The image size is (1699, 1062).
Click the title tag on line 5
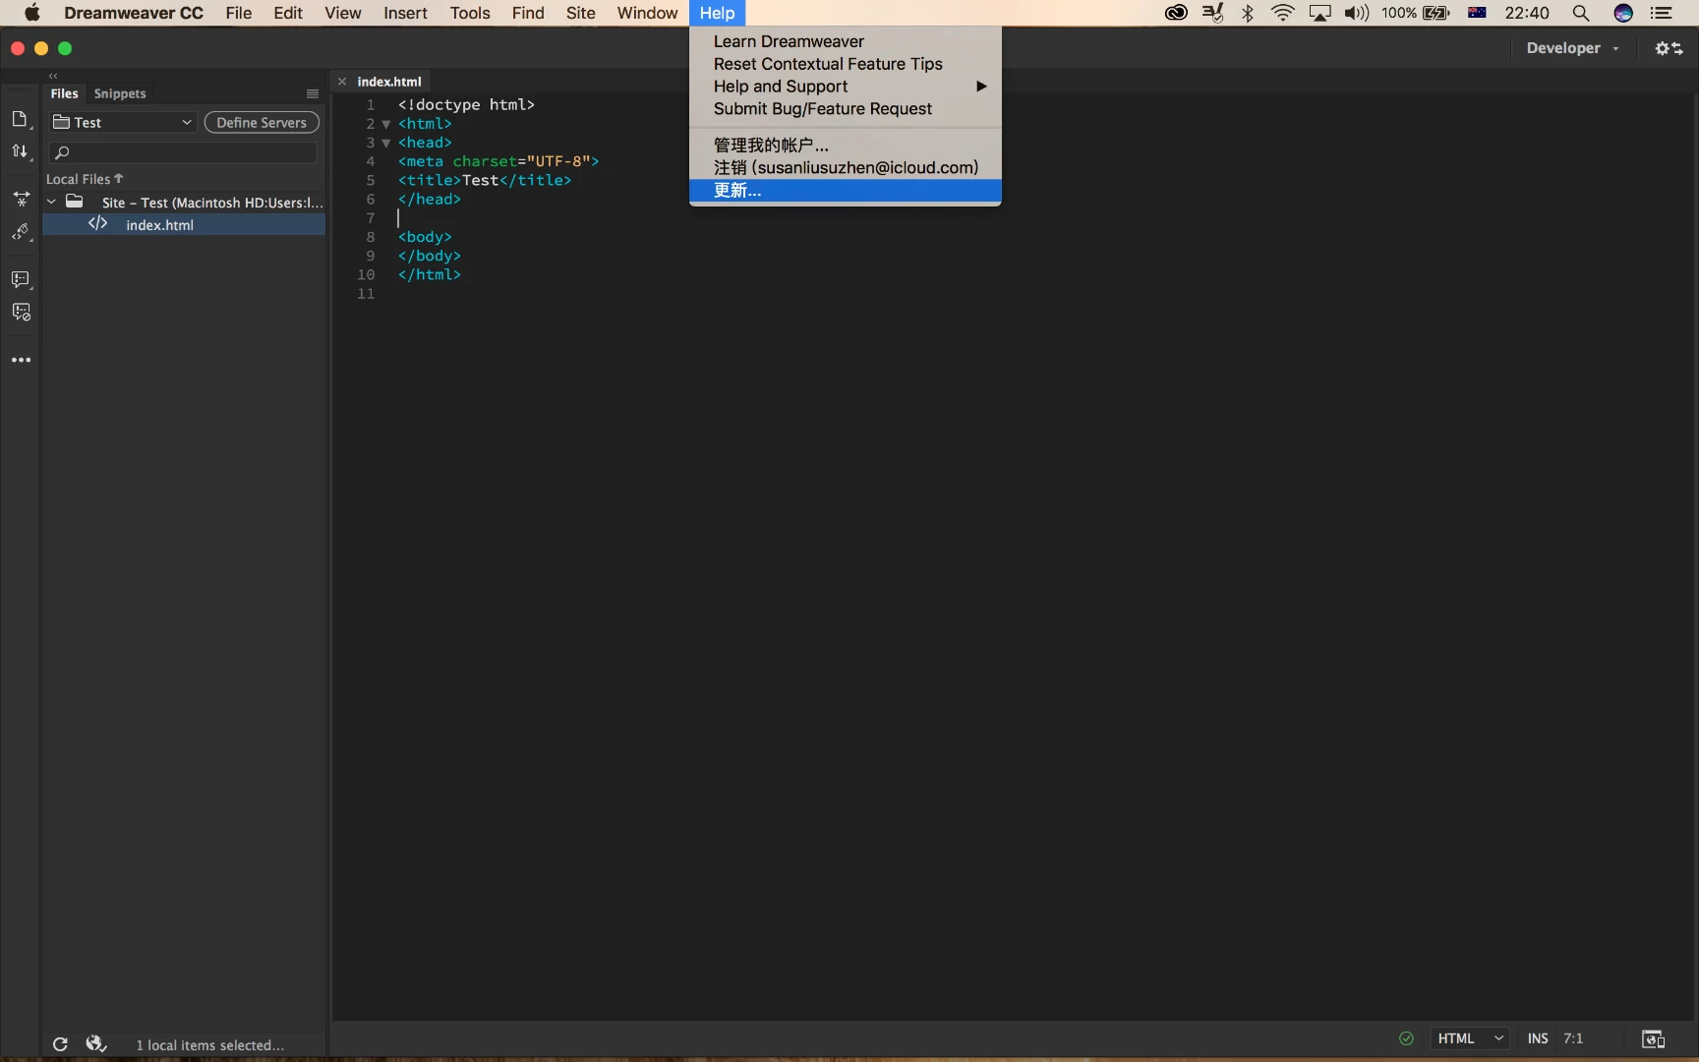tap(485, 180)
